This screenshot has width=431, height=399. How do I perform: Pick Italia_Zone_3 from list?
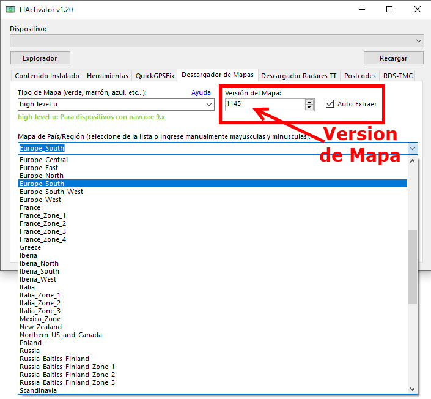coord(213,311)
